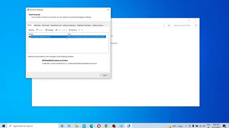Image resolution: width=229 pixels, height=128 pixels.
Task: Close the Account Settings dialog with X
Action: 108,10
